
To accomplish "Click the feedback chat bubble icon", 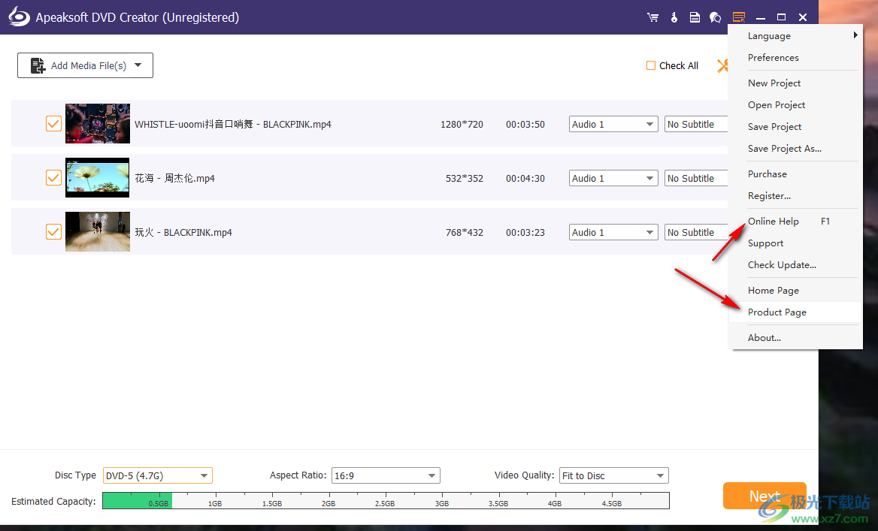I will pos(715,17).
